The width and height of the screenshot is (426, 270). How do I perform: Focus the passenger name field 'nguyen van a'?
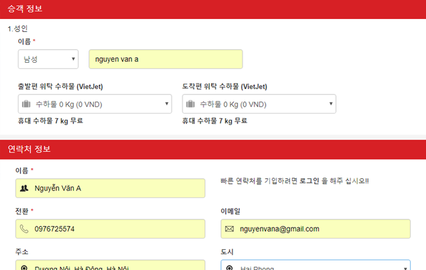(x=166, y=59)
